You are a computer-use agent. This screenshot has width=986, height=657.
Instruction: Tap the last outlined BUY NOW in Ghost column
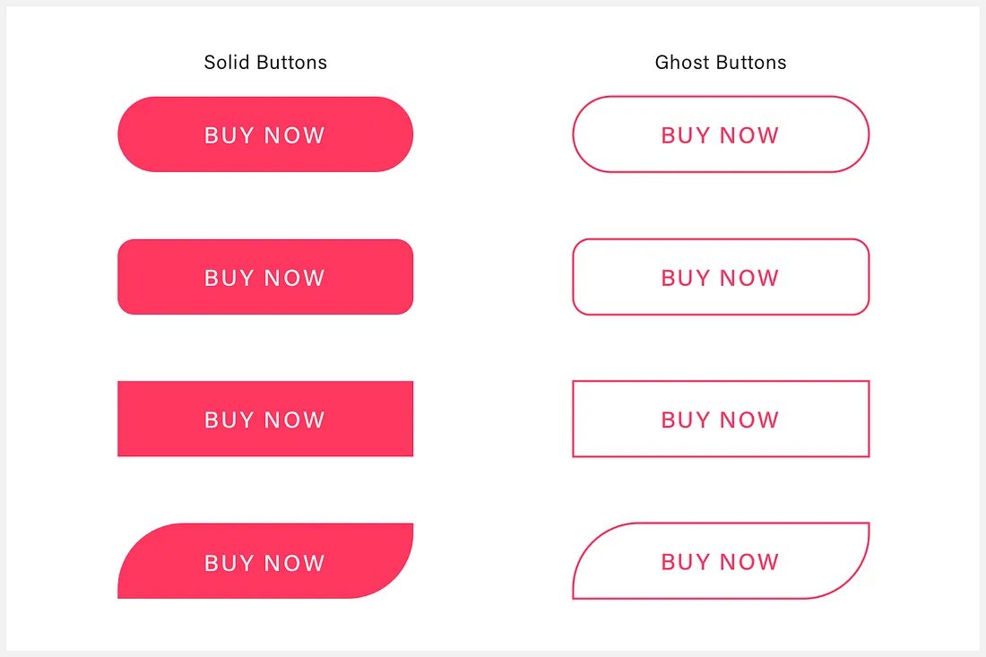[x=721, y=561]
